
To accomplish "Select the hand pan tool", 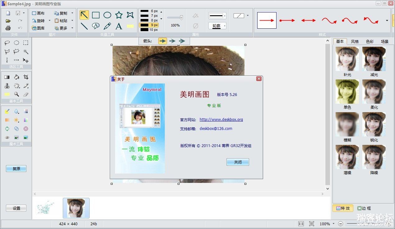I will tap(16, 86).
